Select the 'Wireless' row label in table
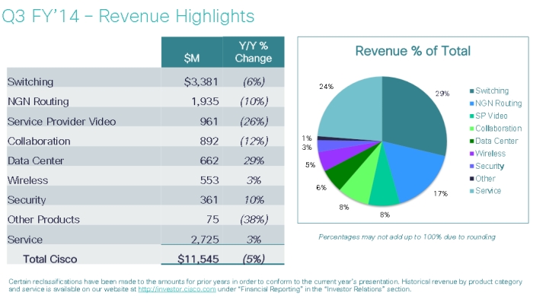533x302 pixels. click(x=27, y=180)
